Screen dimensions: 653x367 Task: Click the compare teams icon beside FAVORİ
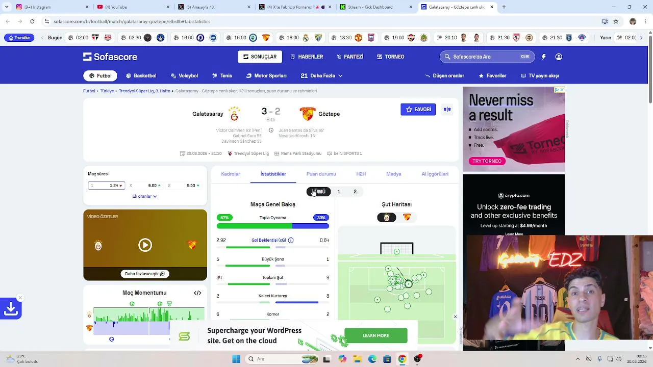click(x=447, y=109)
